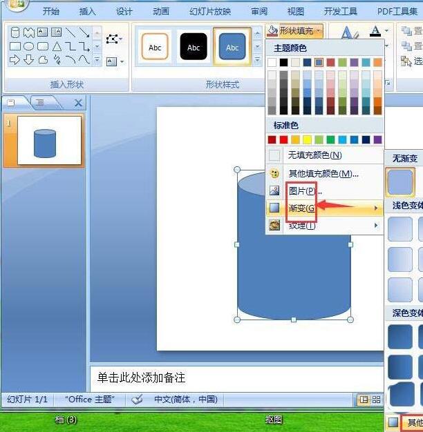Pick the oval shape

coord(29,46)
